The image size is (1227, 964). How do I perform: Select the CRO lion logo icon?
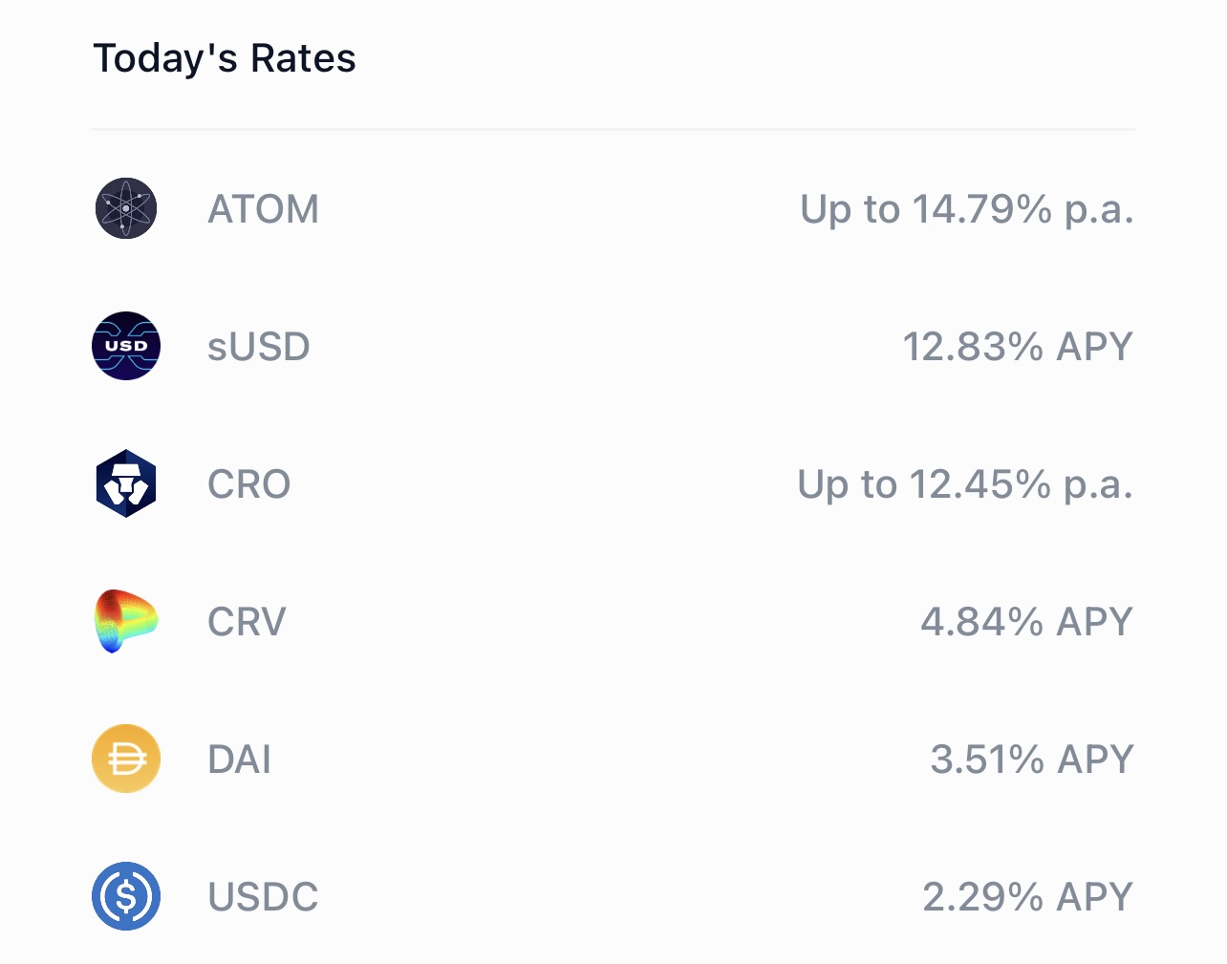pyautogui.click(x=126, y=483)
